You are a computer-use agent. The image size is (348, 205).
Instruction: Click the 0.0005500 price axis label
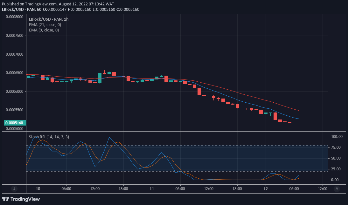[x=14, y=110]
